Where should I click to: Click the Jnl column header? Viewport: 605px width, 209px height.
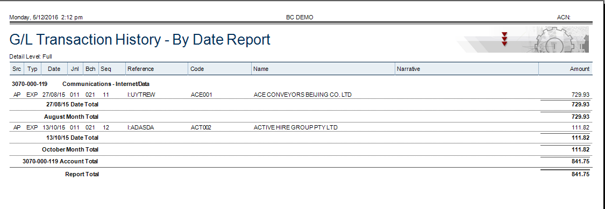75,69
